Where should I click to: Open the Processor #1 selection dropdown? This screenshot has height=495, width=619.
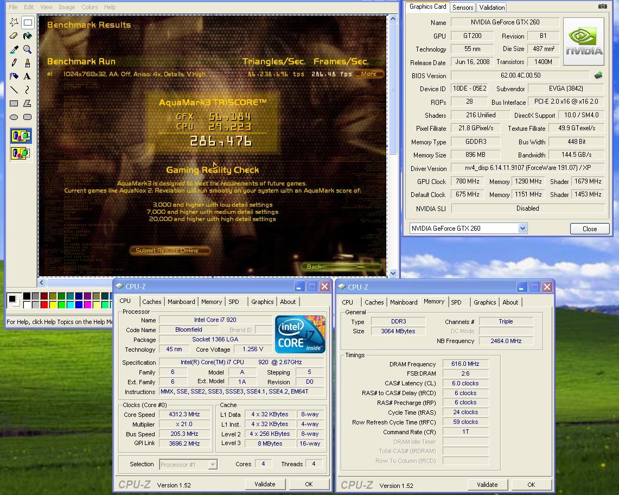[x=213, y=464]
